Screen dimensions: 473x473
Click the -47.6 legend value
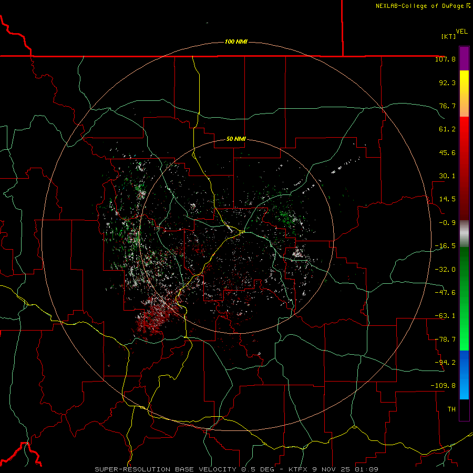point(445,293)
